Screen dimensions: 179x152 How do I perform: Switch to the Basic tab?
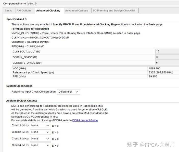tap(8, 10)
